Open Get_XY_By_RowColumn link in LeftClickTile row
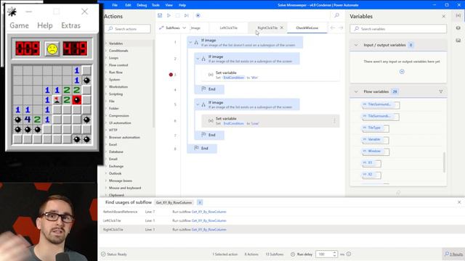Image resolution: width=465 pixels, height=261 pixels. click(209, 220)
